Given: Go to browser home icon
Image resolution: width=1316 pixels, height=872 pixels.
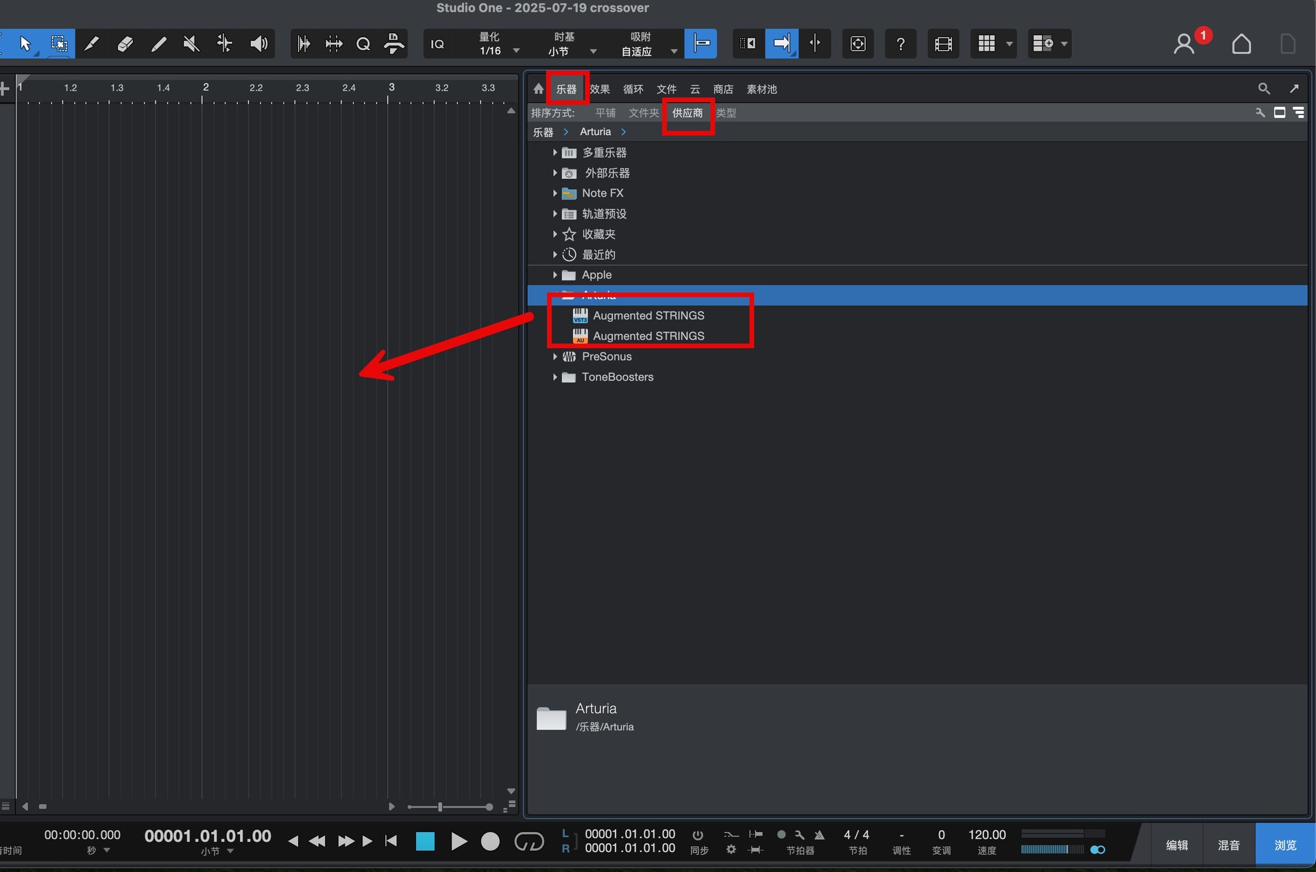Looking at the screenshot, I should [538, 88].
